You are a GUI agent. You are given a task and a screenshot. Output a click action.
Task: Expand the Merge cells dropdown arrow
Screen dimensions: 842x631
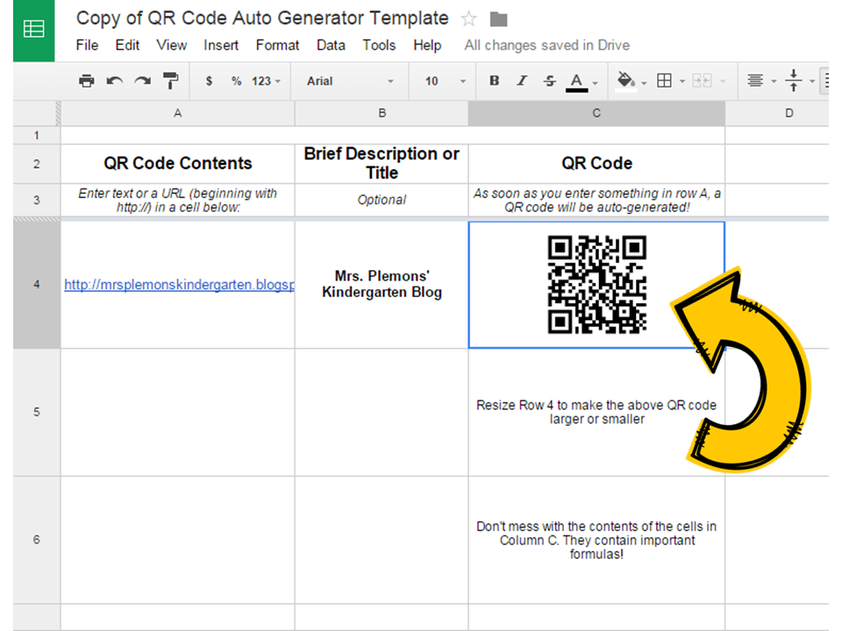[x=723, y=82]
